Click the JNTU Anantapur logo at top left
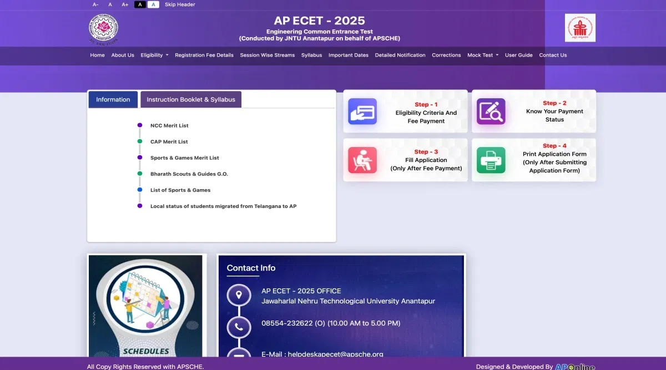The width and height of the screenshot is (666, 370). pos(103,28)
